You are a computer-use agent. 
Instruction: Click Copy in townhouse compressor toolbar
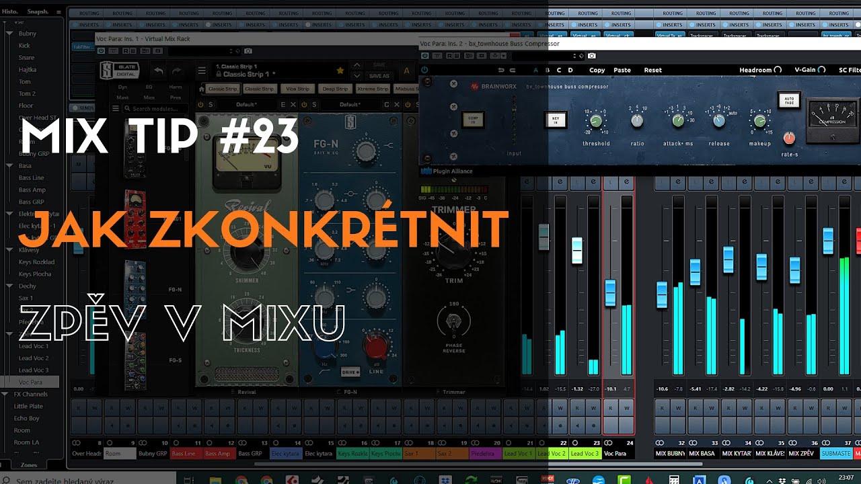click(x=597, y=70)
